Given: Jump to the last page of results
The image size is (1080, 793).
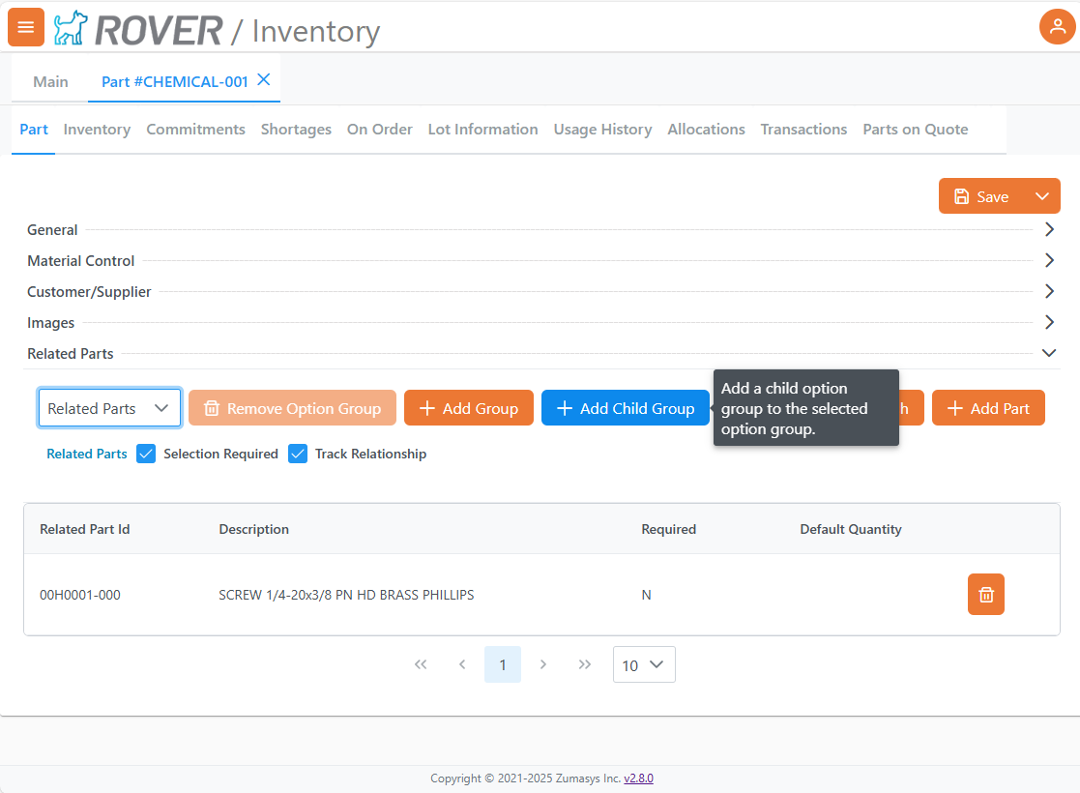Looking at the screenshot, I should coord(584,664).
